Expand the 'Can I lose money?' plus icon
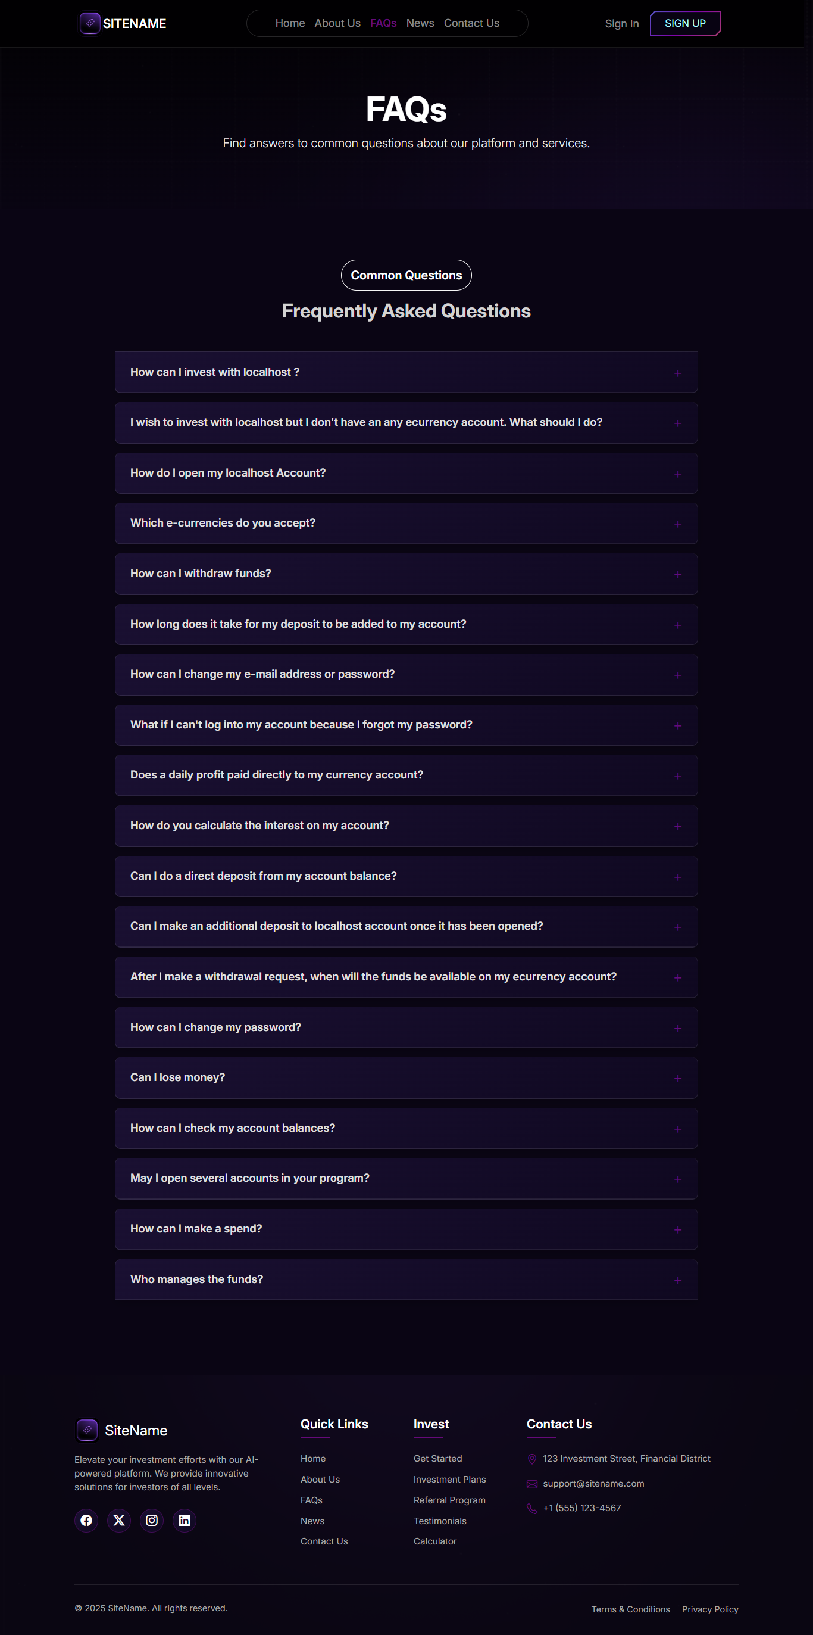The width and height of the screenshot is (813, 1635). [x=678, y=1078]
